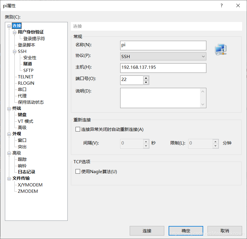Click the help question mark icon
This screenshot has height=239, width=247.
(x=221, y=5)
